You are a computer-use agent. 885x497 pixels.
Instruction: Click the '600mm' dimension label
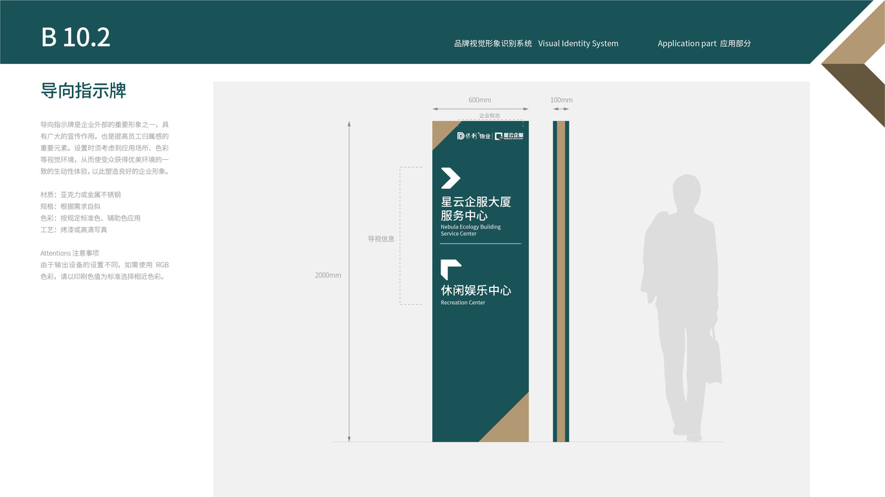click(480, 100)
